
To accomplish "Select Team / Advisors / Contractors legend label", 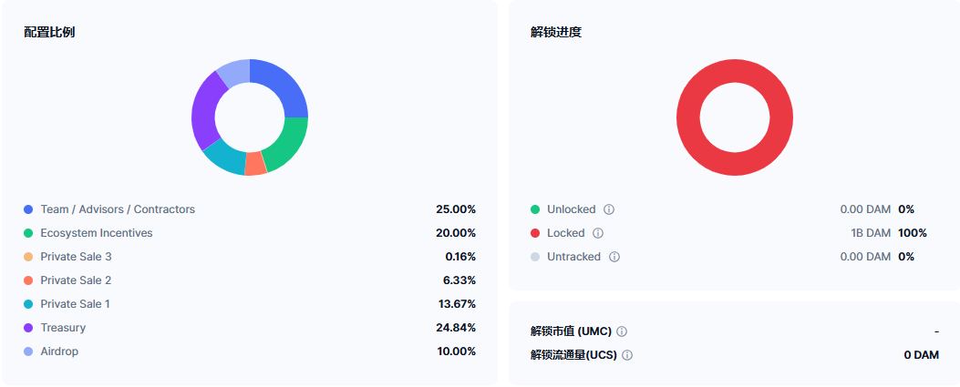I will point(118,209).
